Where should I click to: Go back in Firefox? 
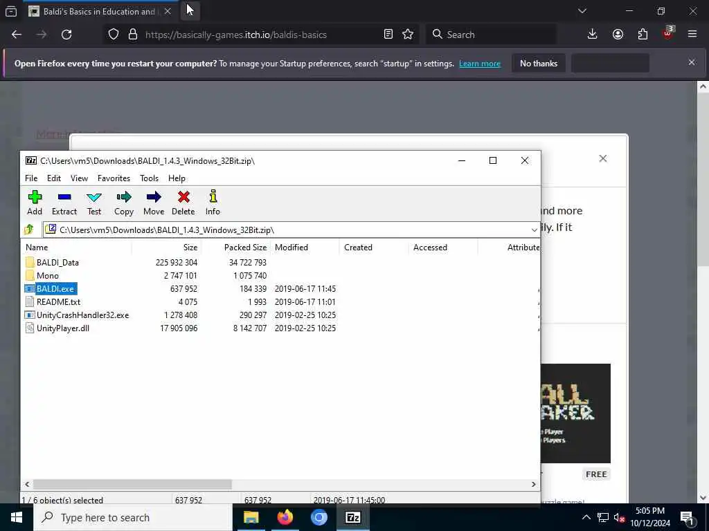tap(17, 35)
